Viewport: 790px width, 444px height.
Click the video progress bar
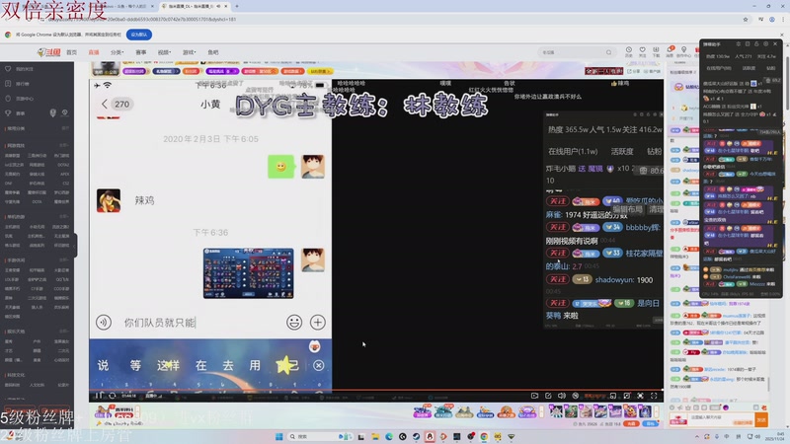(x=376, y=390)
